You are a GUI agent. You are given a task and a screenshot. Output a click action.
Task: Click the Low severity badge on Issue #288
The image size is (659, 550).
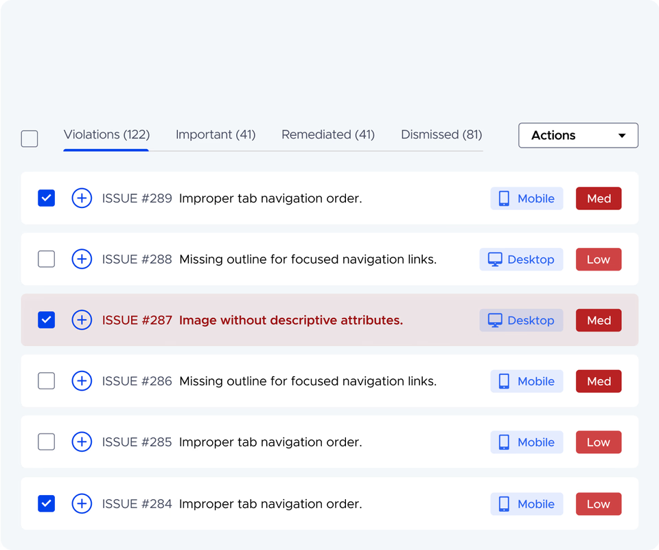[599, 260]
